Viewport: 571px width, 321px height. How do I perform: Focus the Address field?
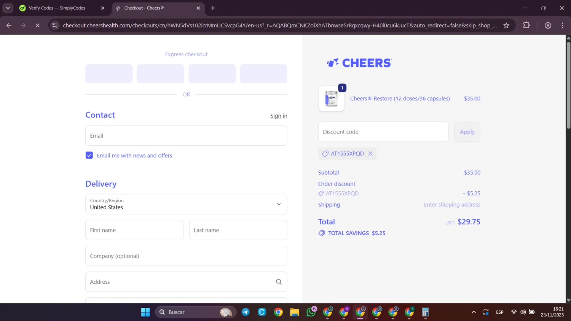[x=186, y=282]
